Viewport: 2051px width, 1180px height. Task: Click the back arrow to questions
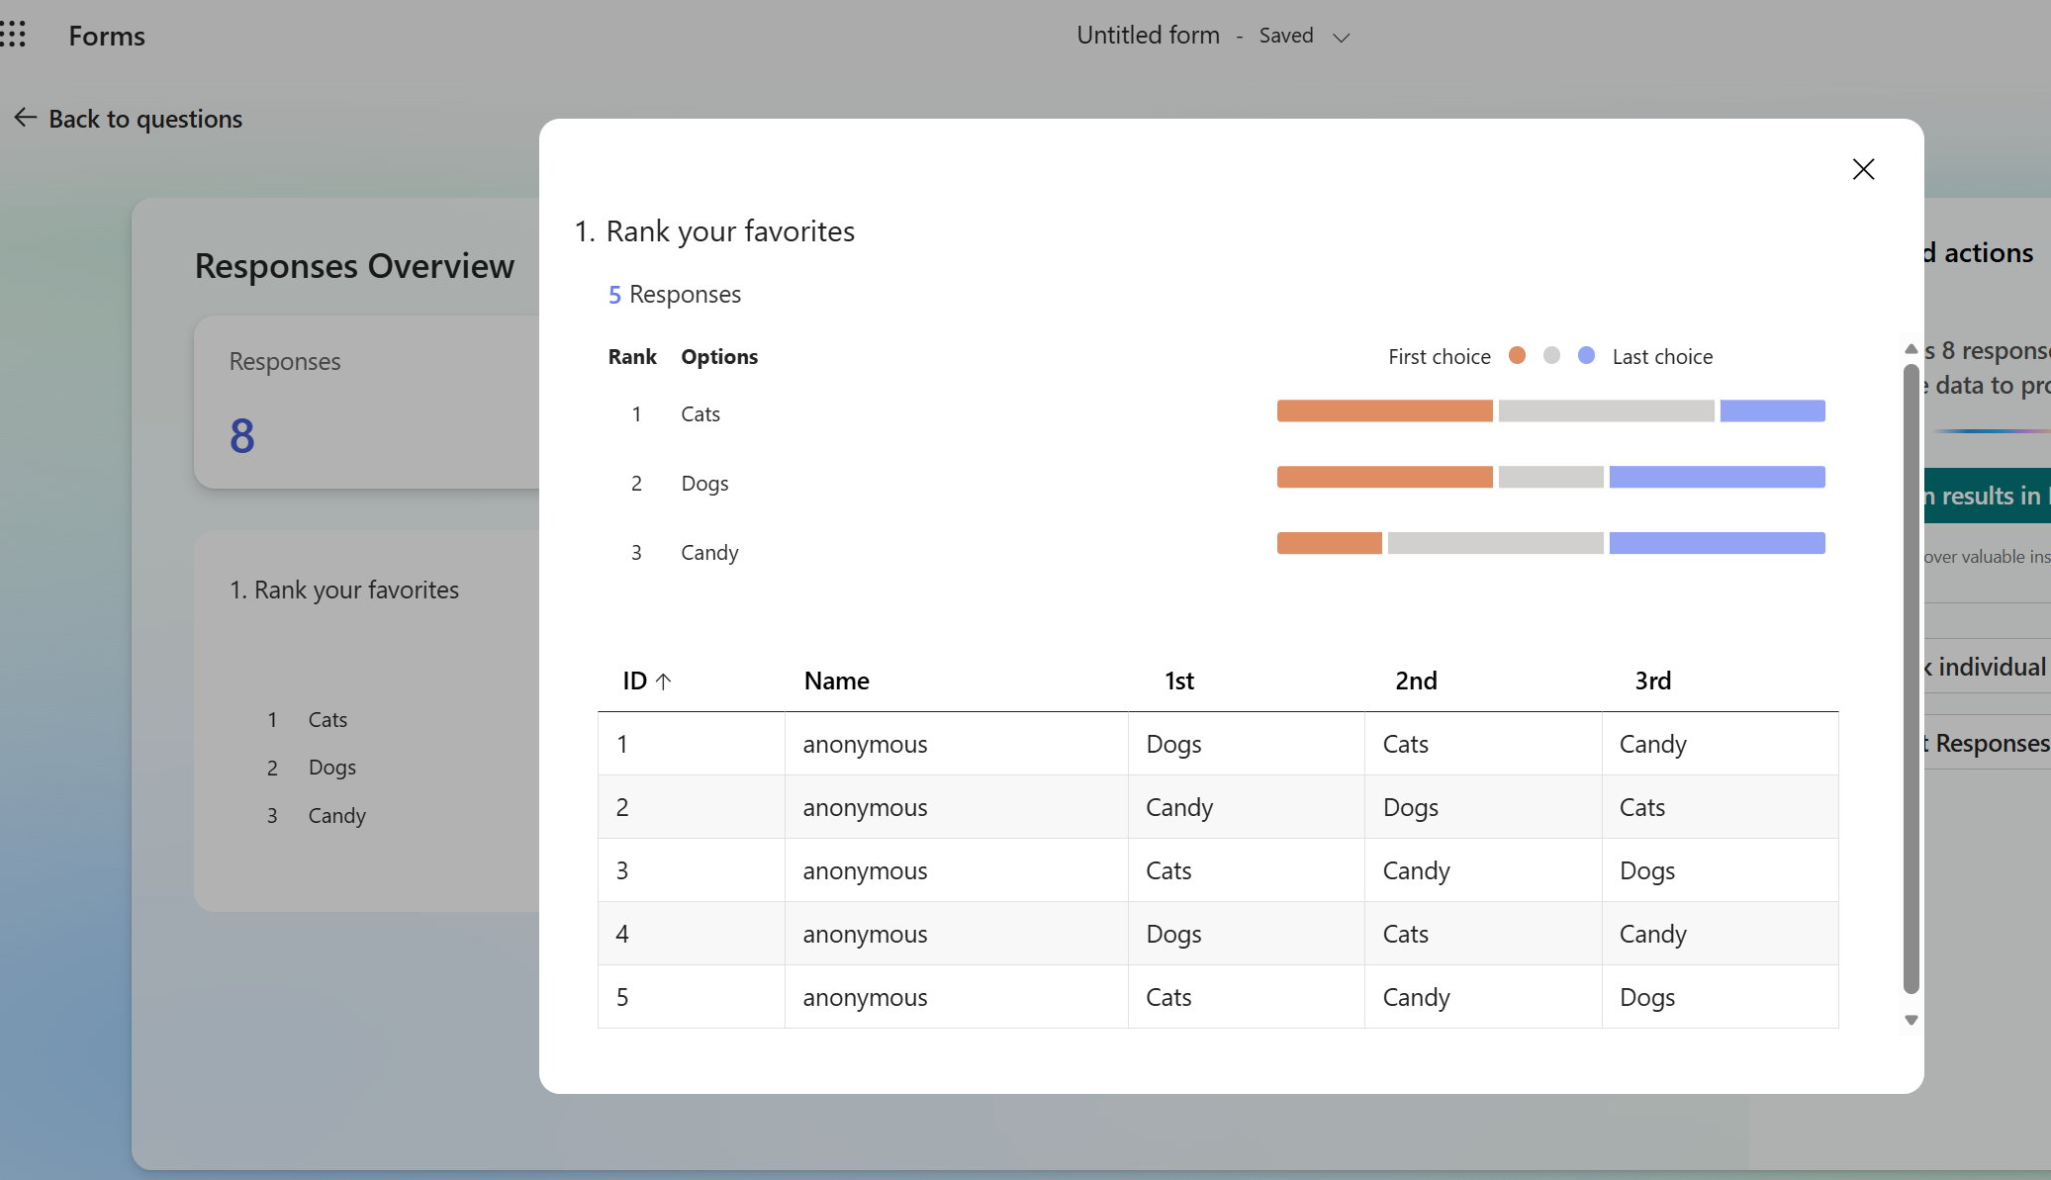click(25, 118)
